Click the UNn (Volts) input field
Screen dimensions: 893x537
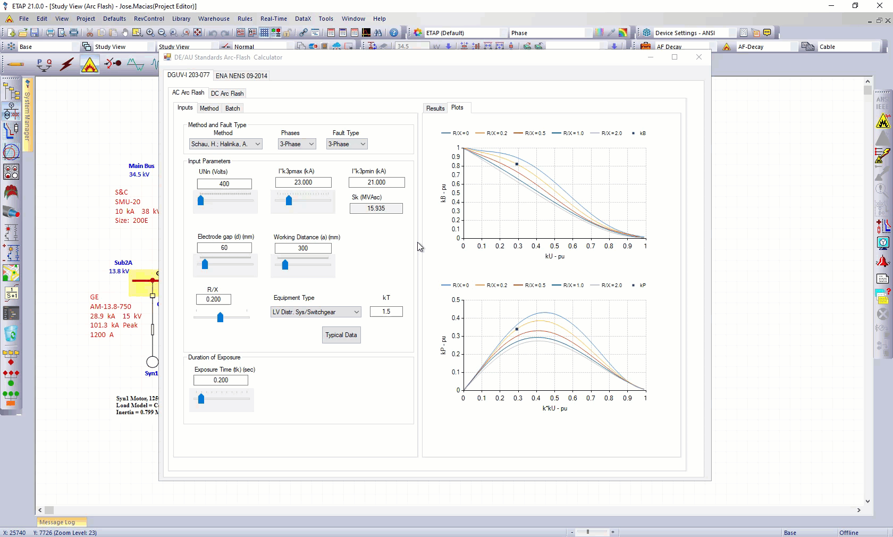(224, 184)
